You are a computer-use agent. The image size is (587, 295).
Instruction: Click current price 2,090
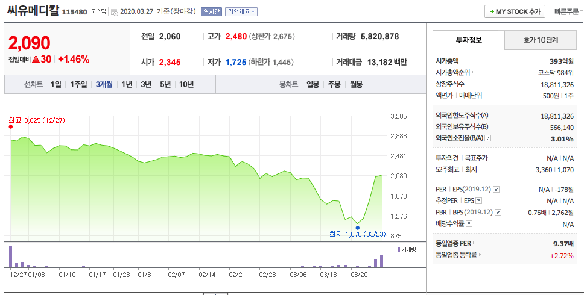click(x=29, y=43)
